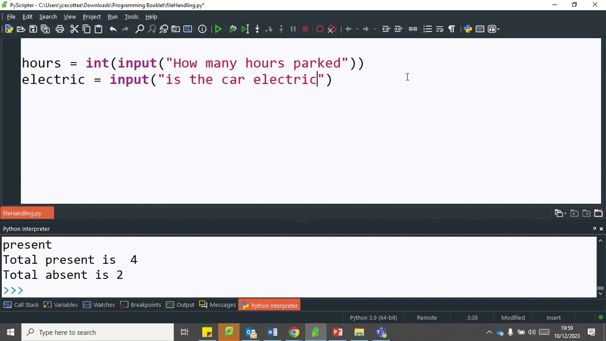The width and height of the screenshot is (606, 341).
Task: Switch to the Variables tab
Action: tap(61, 305)
